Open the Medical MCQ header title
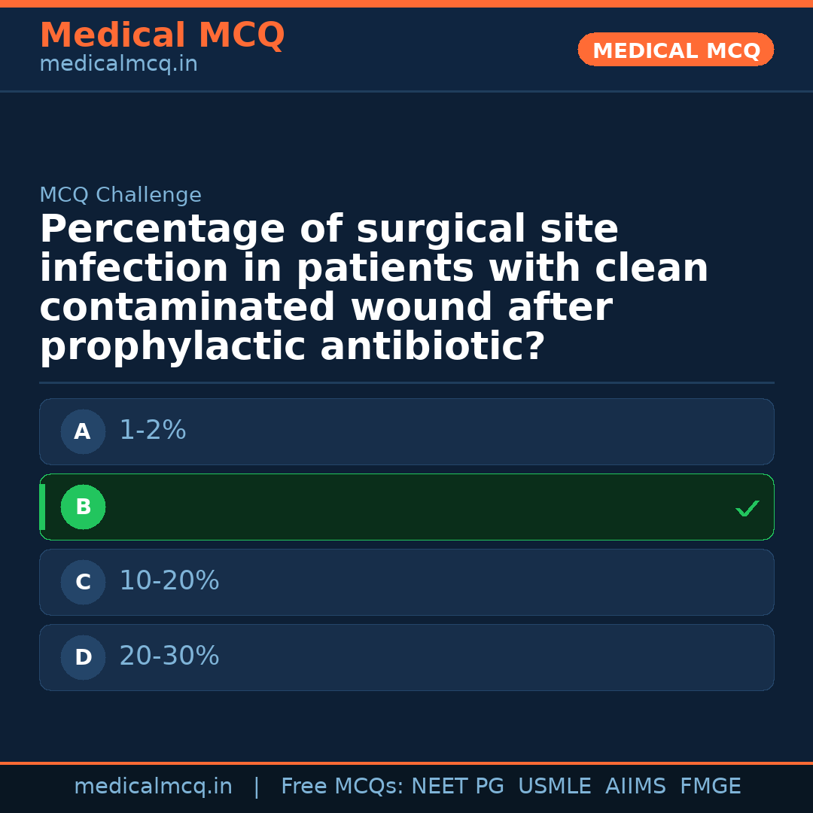Screen dimensions: 813x813 click(x=162, y=35)
